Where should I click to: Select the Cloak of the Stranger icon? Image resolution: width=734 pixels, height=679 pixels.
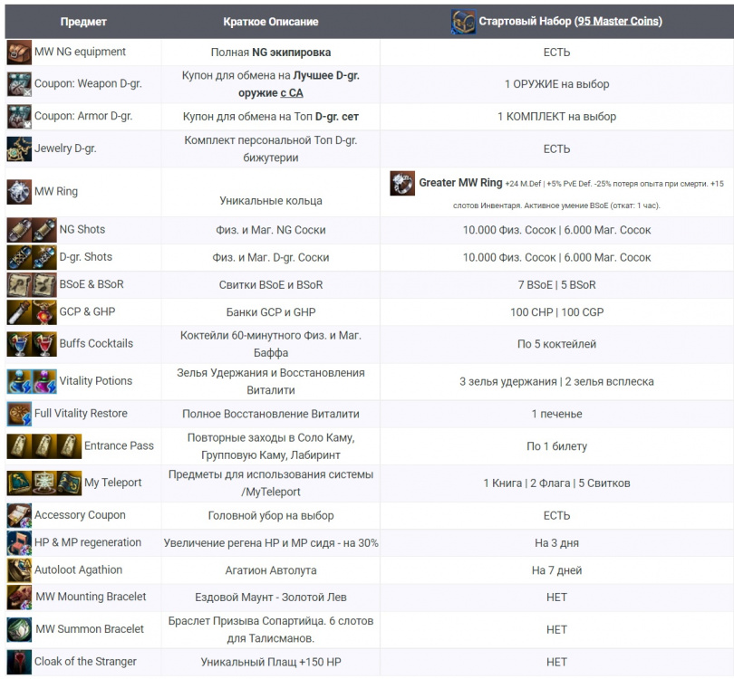coord(19,662)
